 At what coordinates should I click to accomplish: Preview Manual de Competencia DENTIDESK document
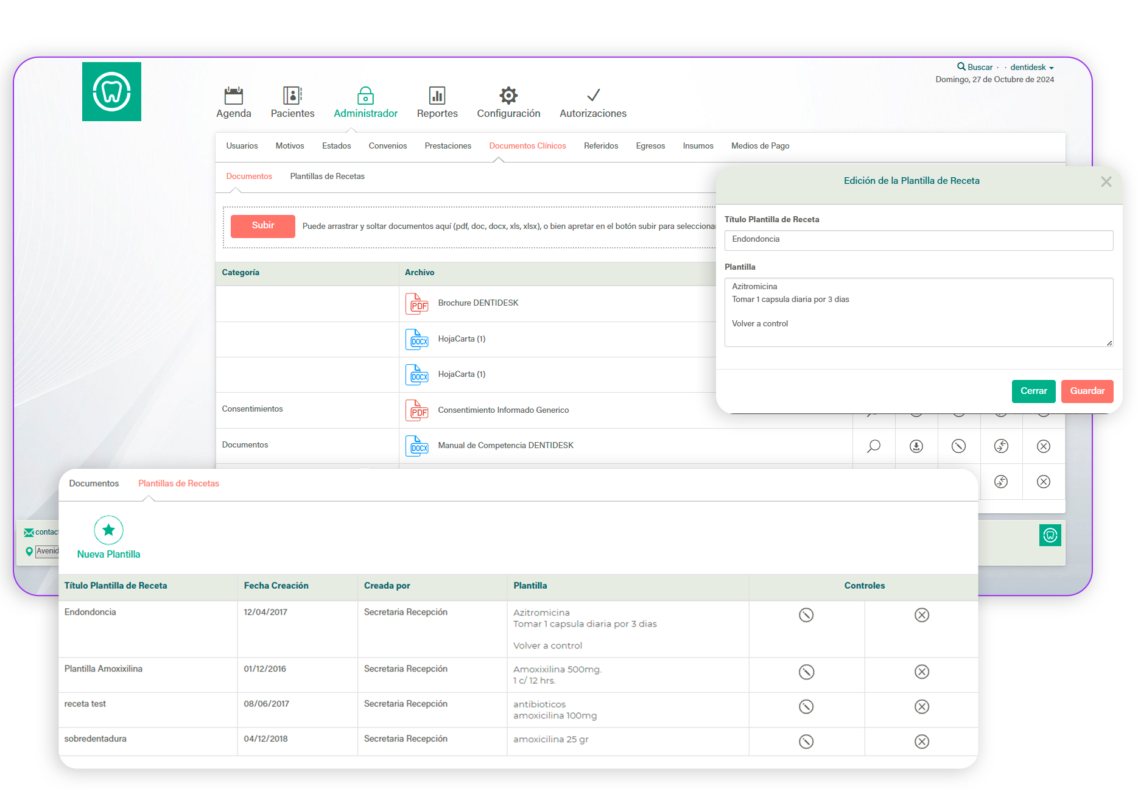coord(874,446)
